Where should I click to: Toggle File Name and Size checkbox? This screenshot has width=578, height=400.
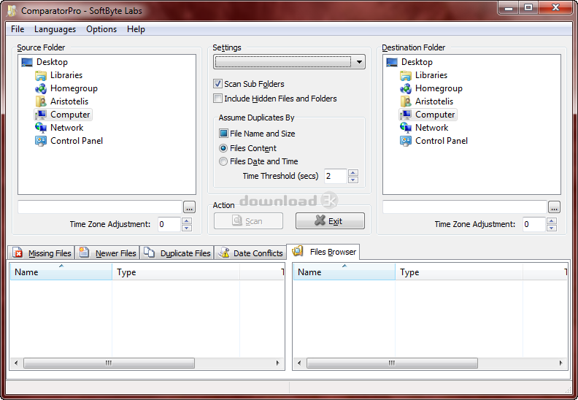(223, 133)
